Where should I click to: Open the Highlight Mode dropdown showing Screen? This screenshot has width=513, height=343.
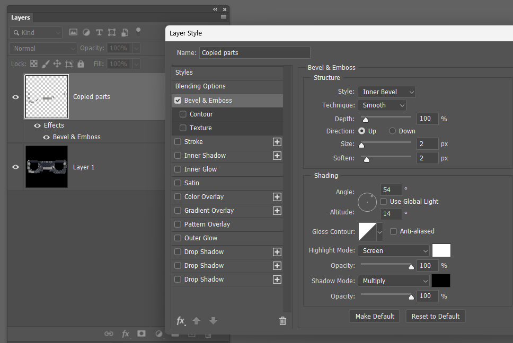pos(394,250)
